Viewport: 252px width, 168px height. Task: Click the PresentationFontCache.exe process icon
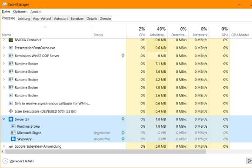click(11, 48)
